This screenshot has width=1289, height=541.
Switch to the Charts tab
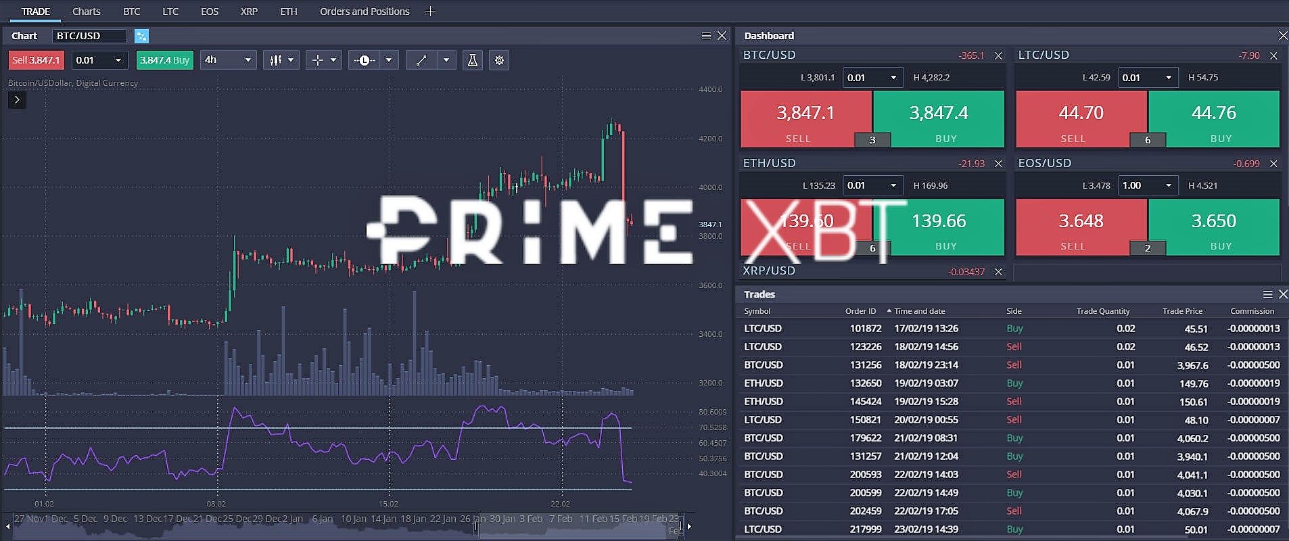(x=87, y=11)
